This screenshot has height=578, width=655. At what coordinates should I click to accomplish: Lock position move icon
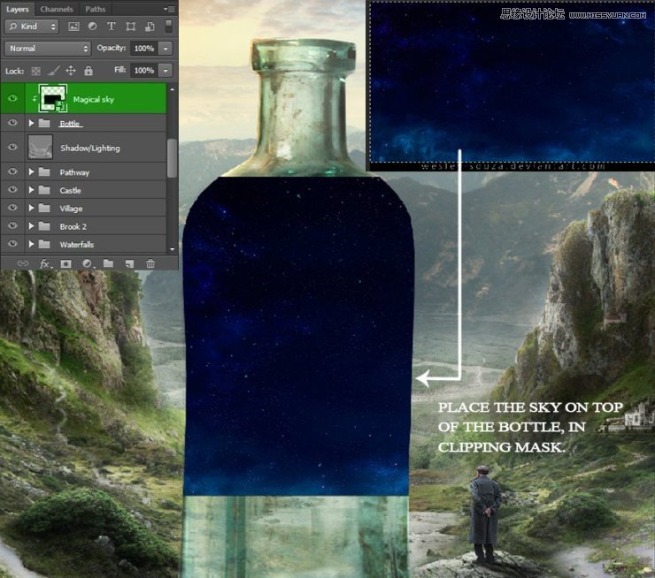pos(71,71)
